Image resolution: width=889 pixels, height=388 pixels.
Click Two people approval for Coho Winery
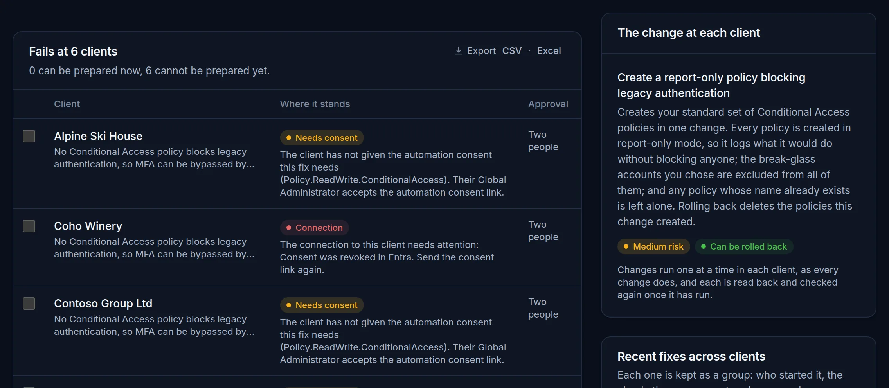point(543,231)
